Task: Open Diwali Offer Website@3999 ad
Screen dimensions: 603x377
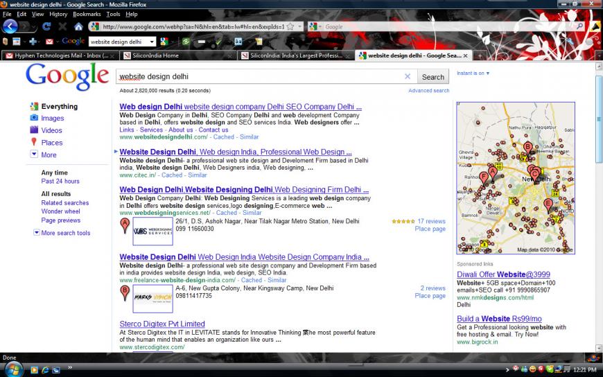Action: tap(503, 274)
